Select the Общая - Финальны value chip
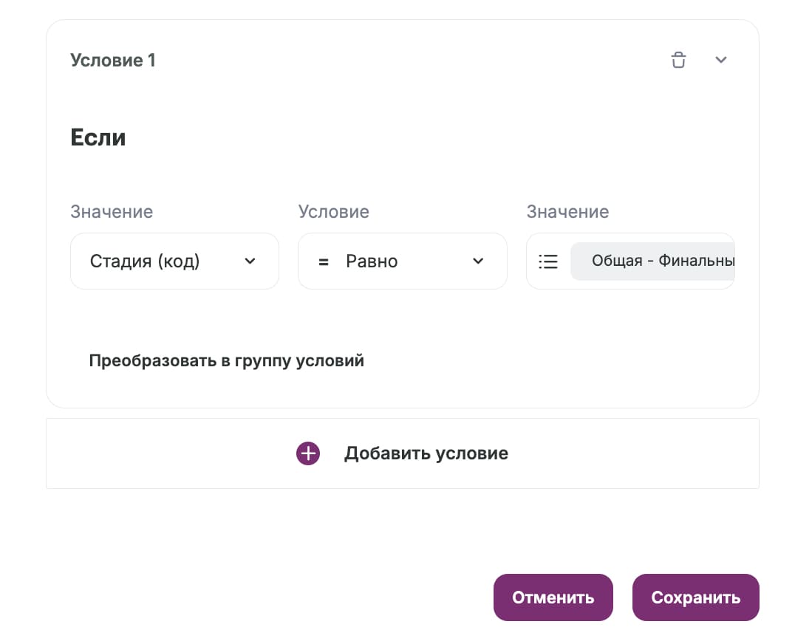The width and height of the screenshot is (795, 644). [653, 261]
